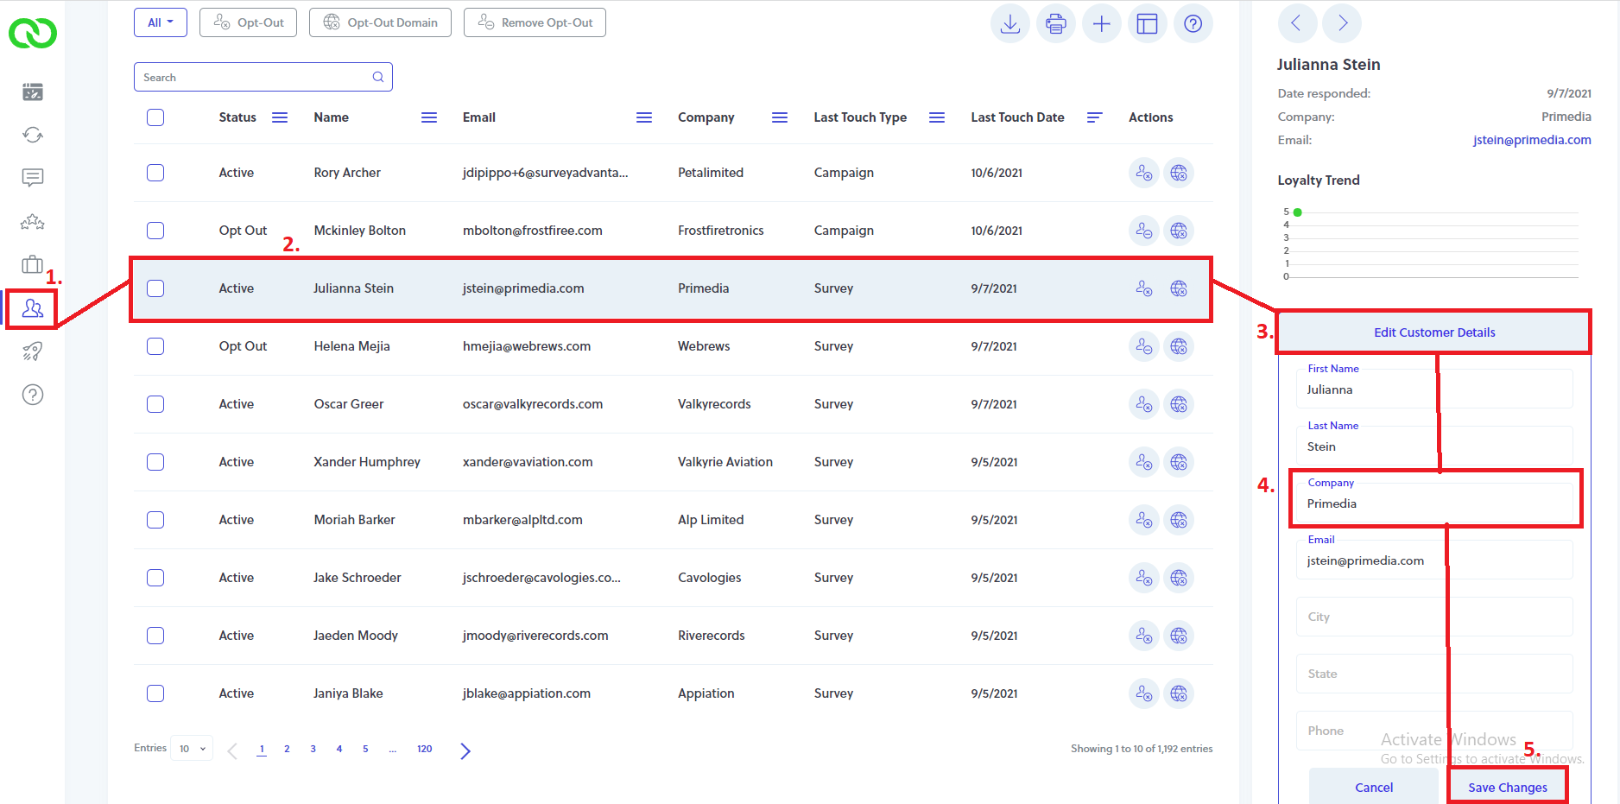Click the Search input field

pyautogui.click(x=263, y=77)
